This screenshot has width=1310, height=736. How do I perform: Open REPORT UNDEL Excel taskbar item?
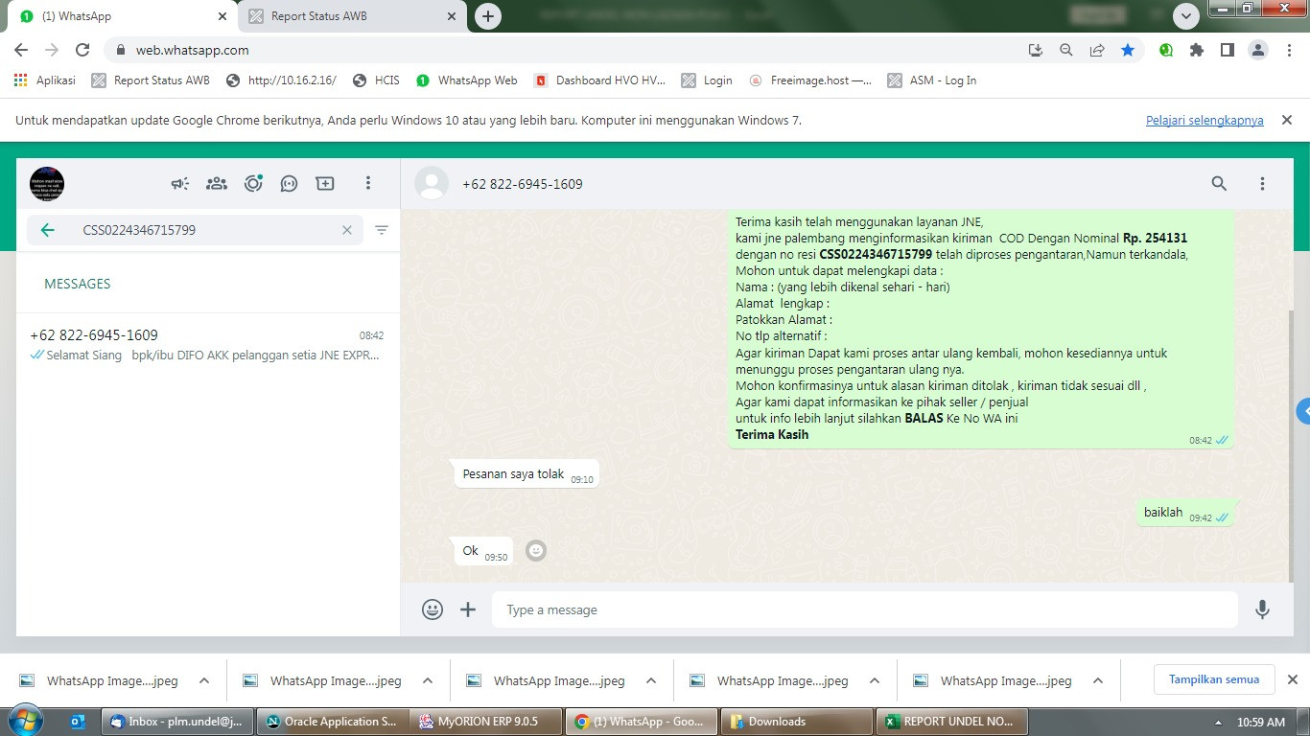click(x=954, y=722)
